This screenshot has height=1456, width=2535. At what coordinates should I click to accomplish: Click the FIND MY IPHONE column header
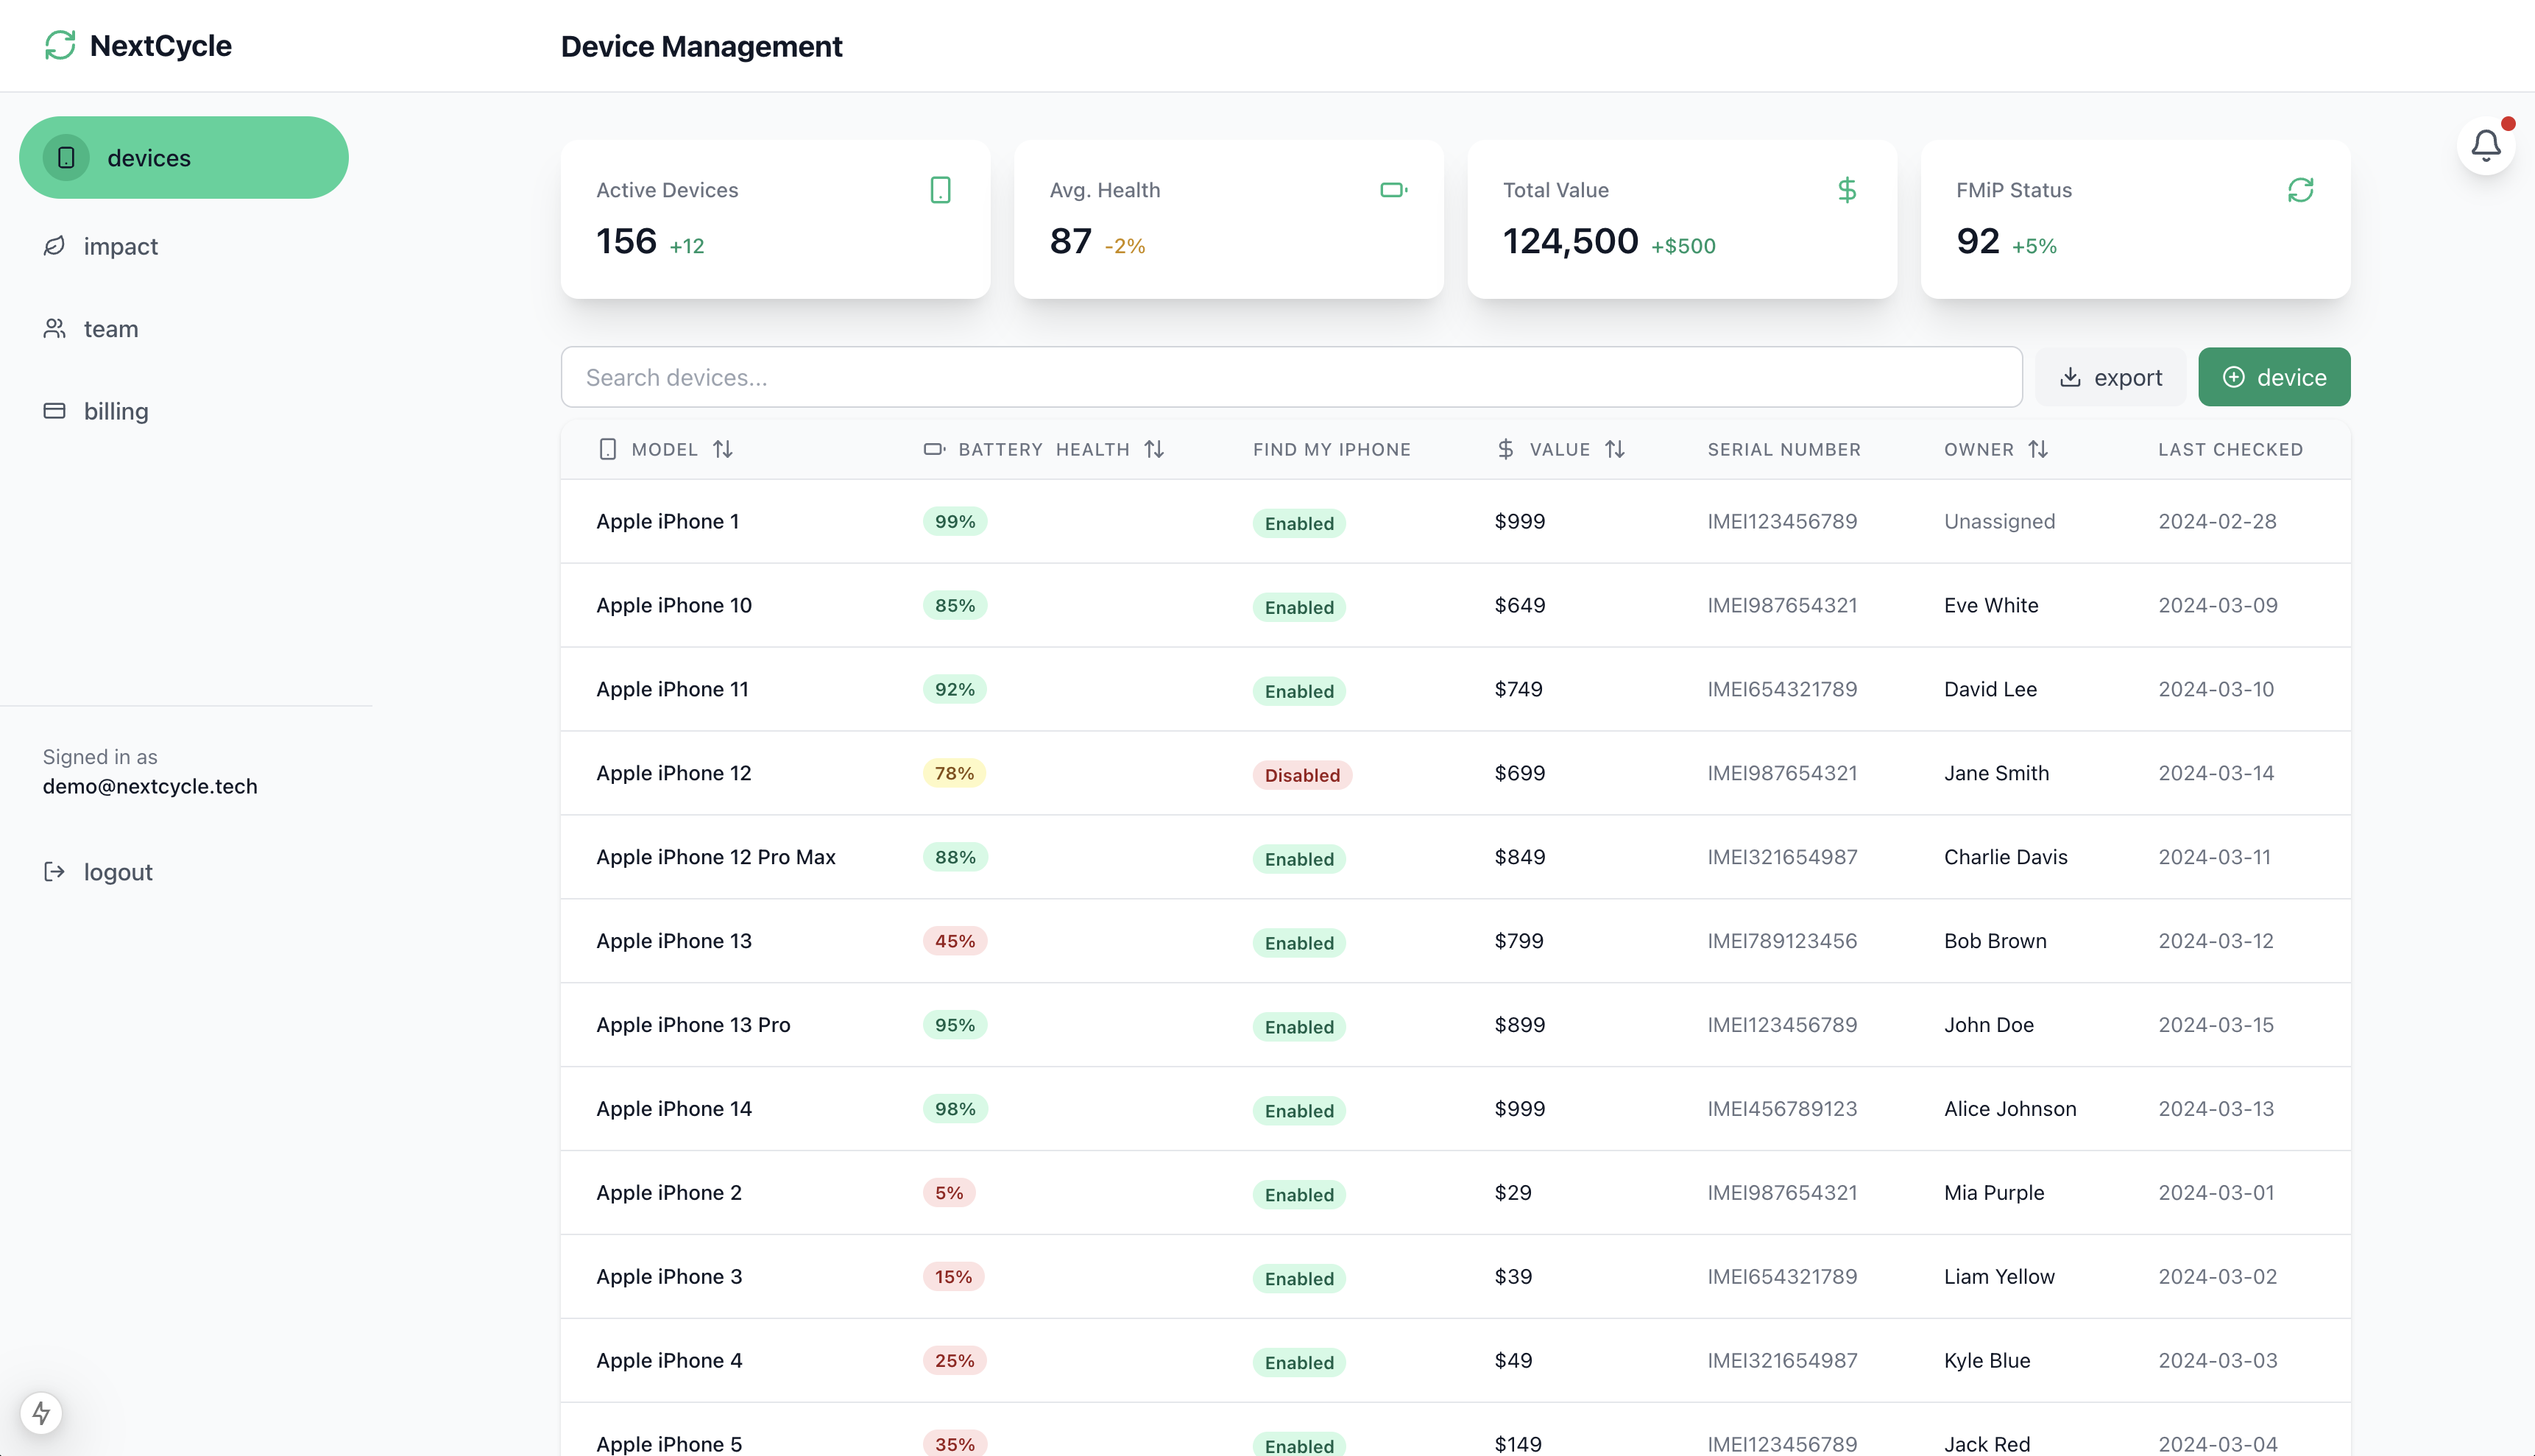pos(1331,449)
